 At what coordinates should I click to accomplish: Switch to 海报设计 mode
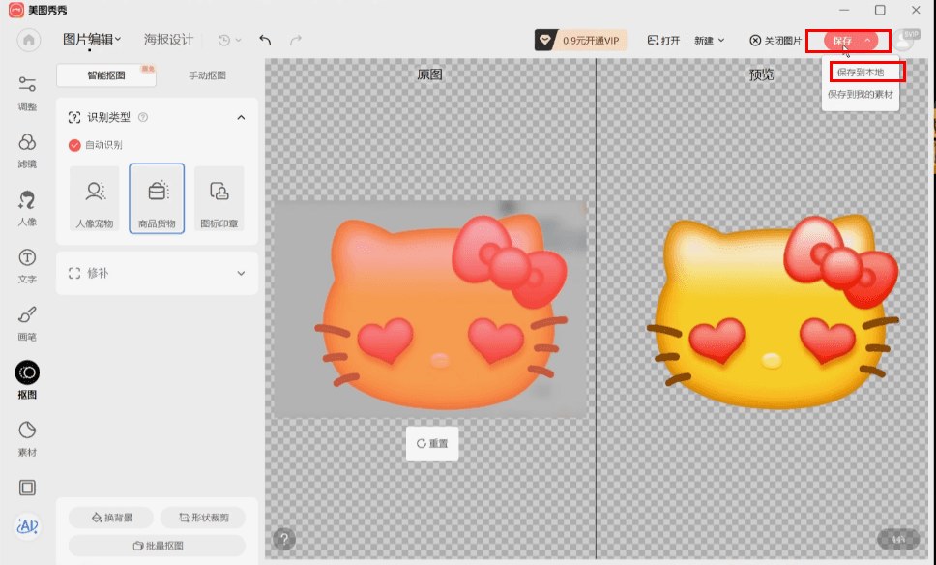[168, 40]
